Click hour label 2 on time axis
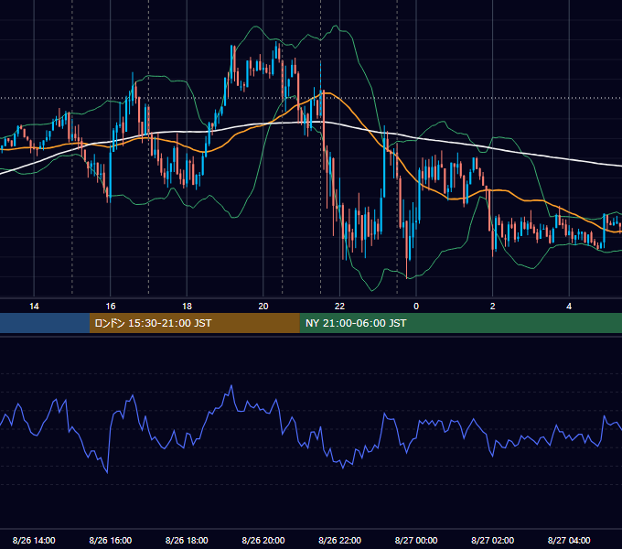The width and height of the screenshot is (622, 549). (x=493, y=307)
